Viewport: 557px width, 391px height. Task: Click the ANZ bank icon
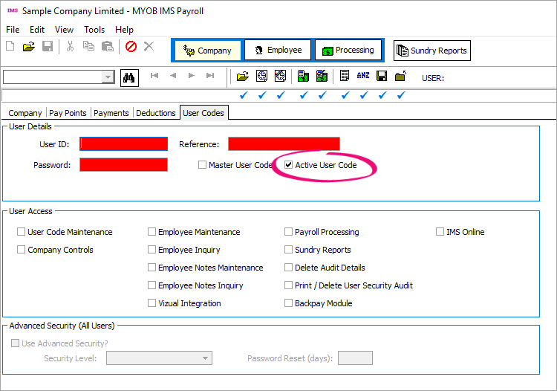(x=362, y=76)
